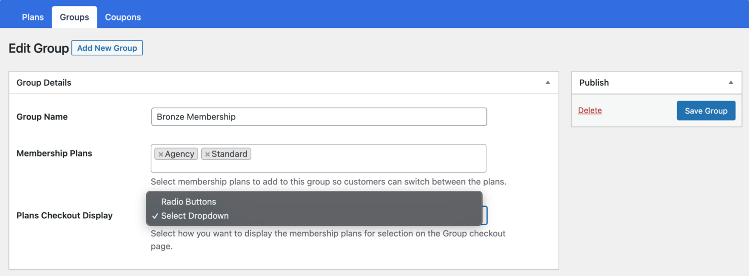Viewport: 749px width, 276px height.
Task: Click the Edit Group page heading
Action: coord(39,48)
